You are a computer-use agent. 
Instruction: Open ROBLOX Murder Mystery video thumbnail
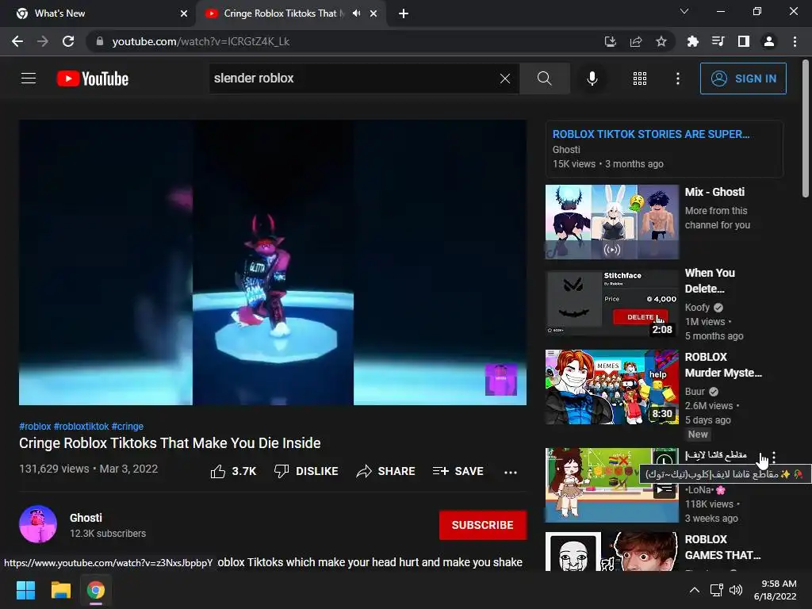point(611,387)
